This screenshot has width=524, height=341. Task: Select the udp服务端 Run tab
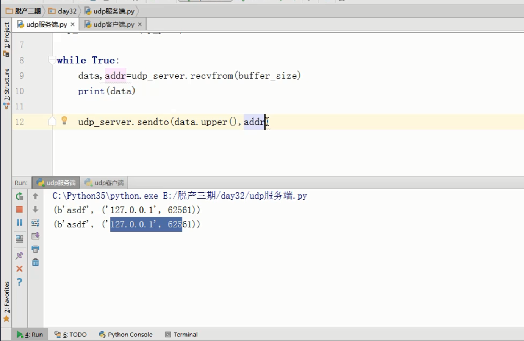coord(56,183)
